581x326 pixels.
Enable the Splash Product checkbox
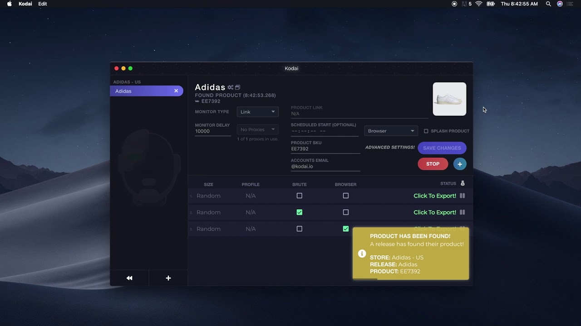click(426, 131)
